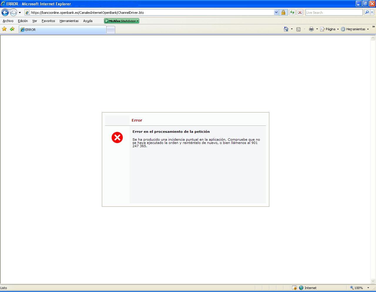The image size is (376, 292).
Task: Open the Archivo menu
Action: click(x=8, y=21)
